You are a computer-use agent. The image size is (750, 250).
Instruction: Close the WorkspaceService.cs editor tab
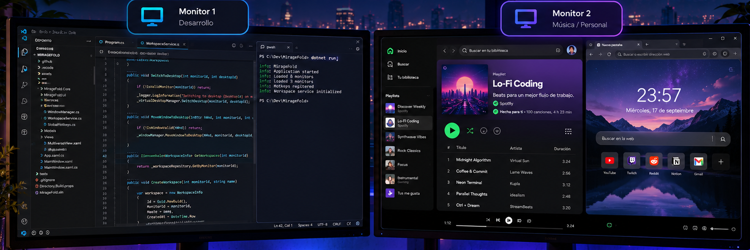coord(184,44)
